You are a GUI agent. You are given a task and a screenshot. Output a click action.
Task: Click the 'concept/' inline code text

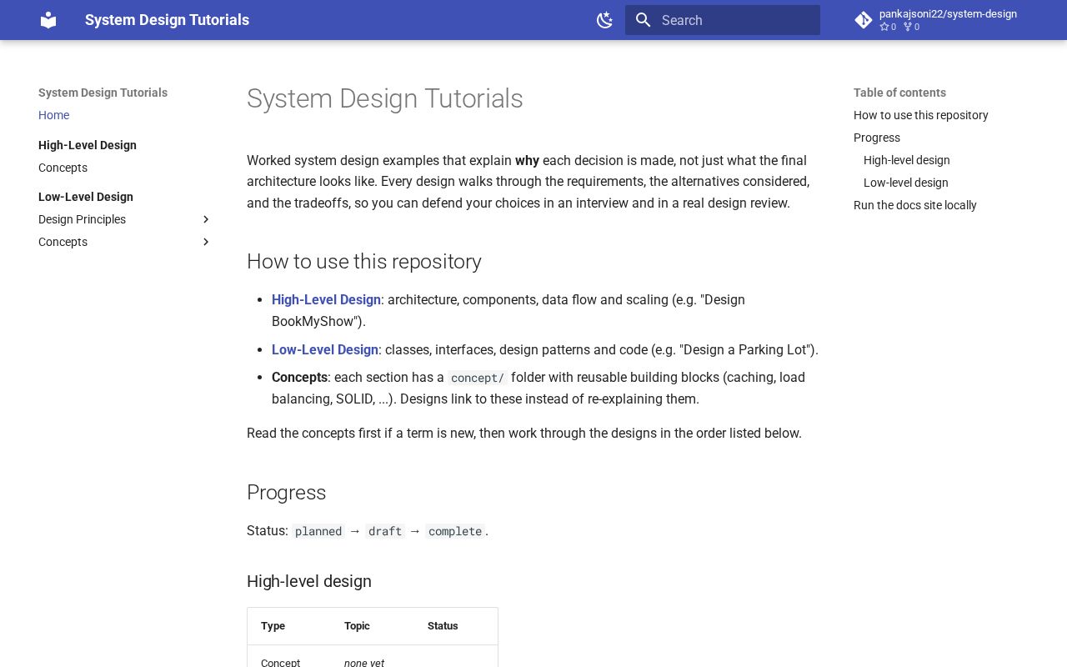(478, 378)
